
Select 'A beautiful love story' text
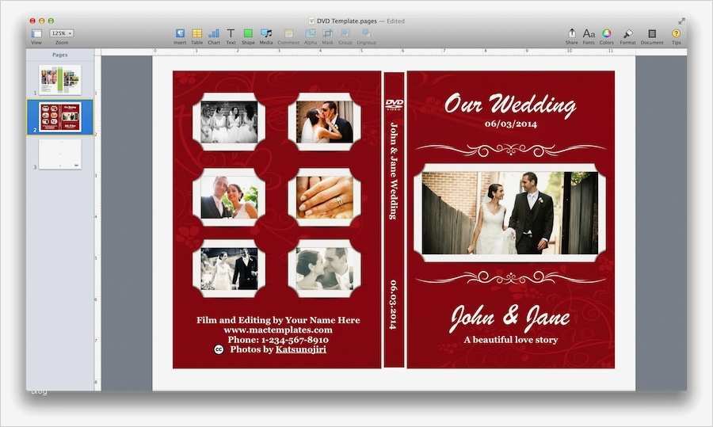pos(511,340)
